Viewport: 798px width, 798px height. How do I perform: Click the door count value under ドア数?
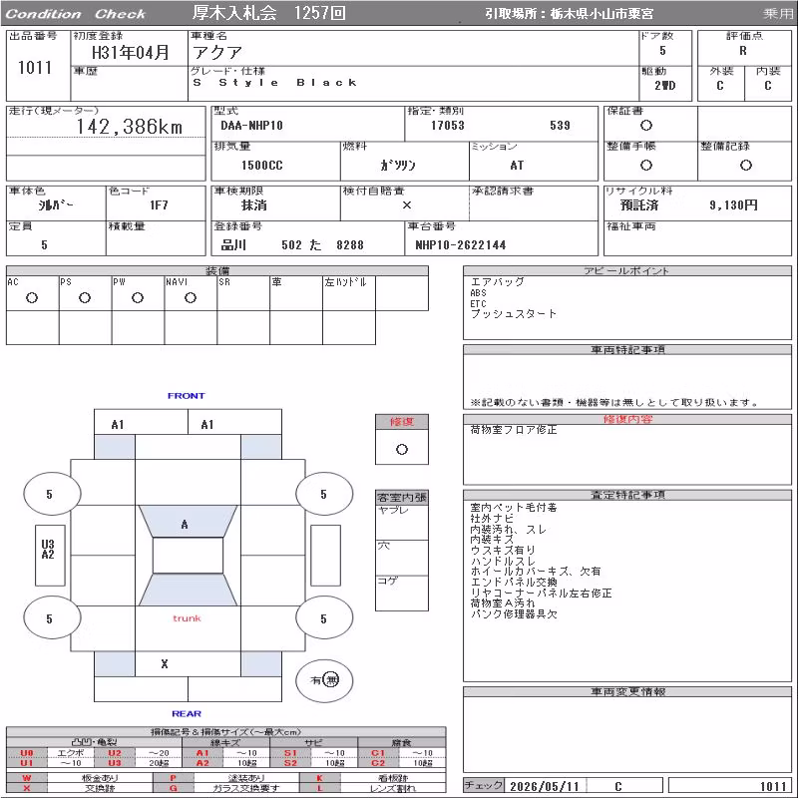click(x=662, y=51)
